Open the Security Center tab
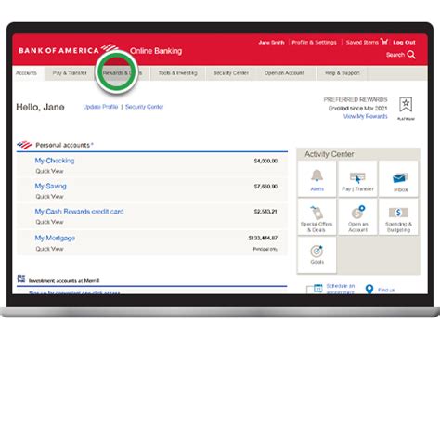This screenshot has width=440, height=440. pyautogui.click(x=231, y=73)
